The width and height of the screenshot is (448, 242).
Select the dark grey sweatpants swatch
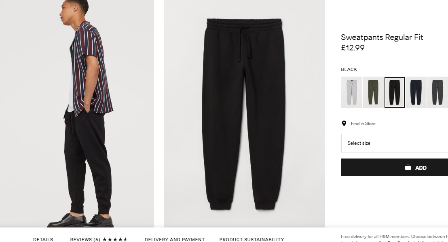click(x=437, y=92)
